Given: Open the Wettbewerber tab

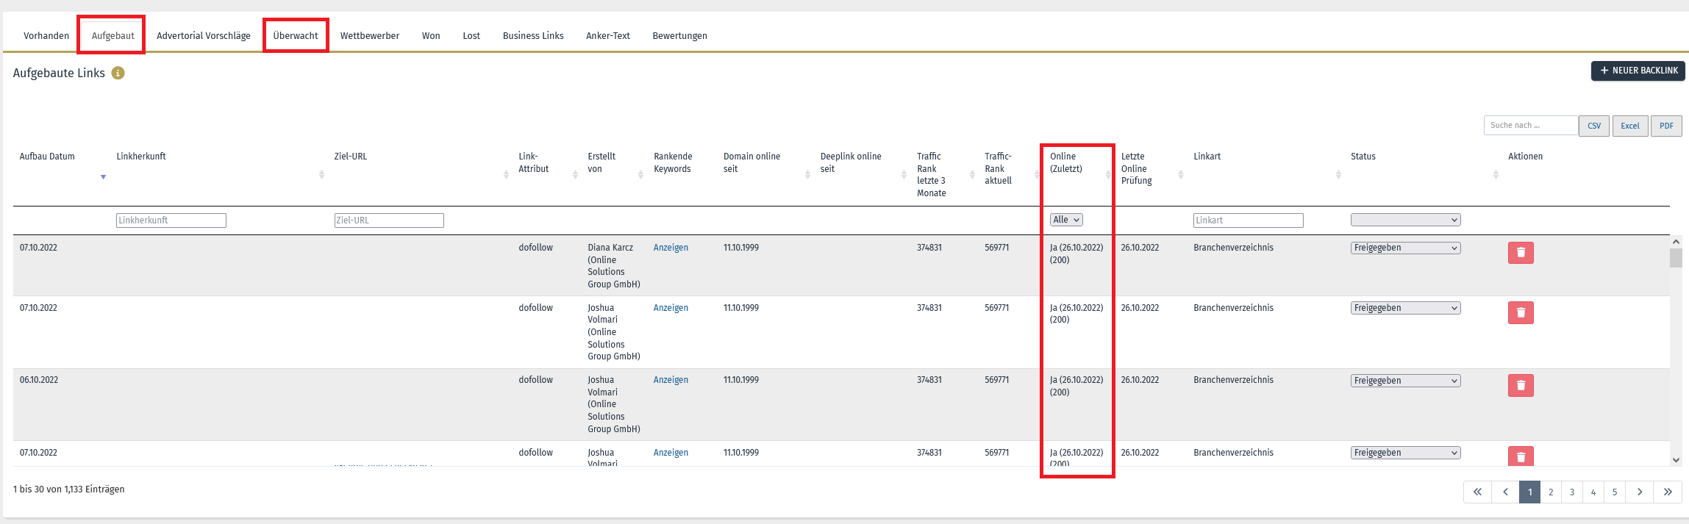Looking at the screenshot, I should 370,35.
